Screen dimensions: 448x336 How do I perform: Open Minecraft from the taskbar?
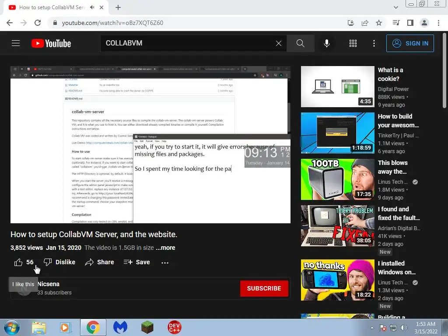coord(147,327)
